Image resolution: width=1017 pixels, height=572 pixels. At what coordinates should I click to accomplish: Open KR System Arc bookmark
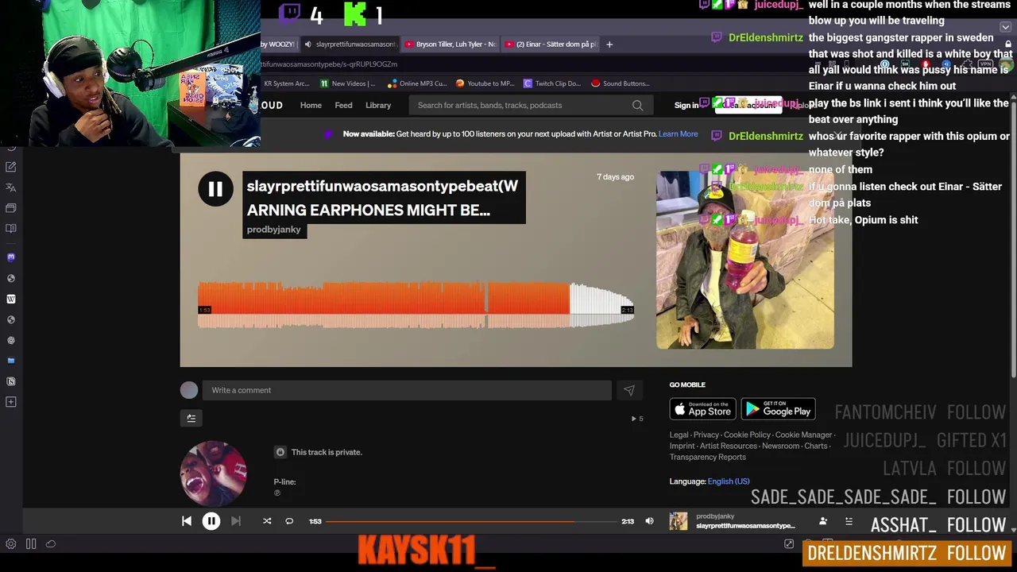(286, 83)
